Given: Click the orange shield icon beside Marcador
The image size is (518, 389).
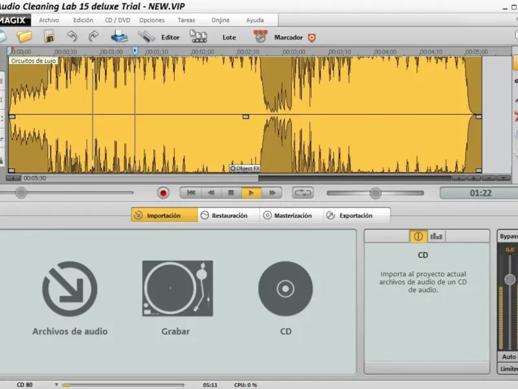Looking at the screenshot, I should point(311,38).
